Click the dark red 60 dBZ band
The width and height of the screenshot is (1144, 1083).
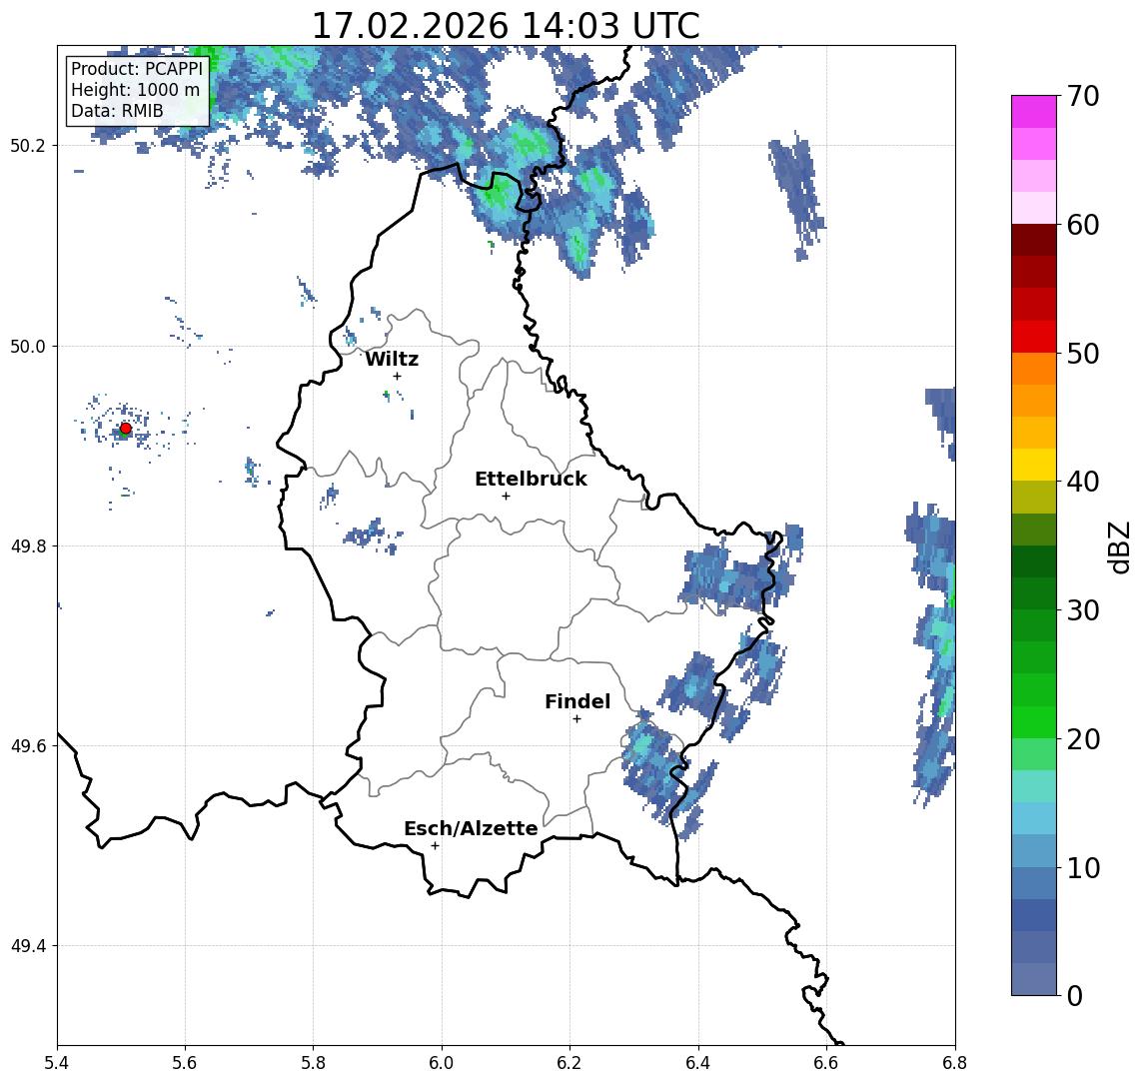1034,240
